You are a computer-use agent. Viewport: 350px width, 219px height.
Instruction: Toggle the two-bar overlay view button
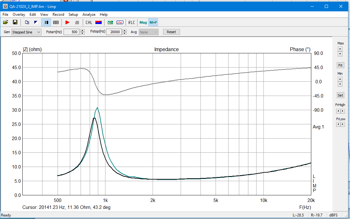pyautogui.click(x=46, y=22)
